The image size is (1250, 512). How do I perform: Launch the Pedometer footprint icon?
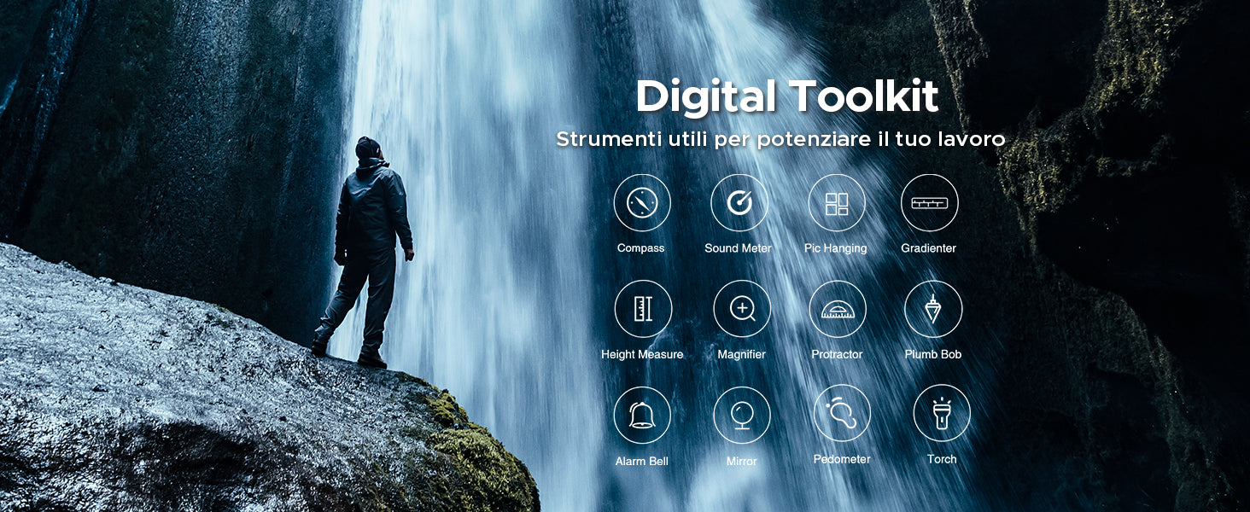[x=841, y=413]
